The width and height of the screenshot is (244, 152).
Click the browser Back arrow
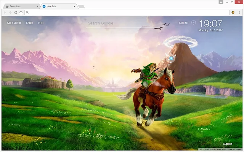pyautogui.click(x=5, y=13)
